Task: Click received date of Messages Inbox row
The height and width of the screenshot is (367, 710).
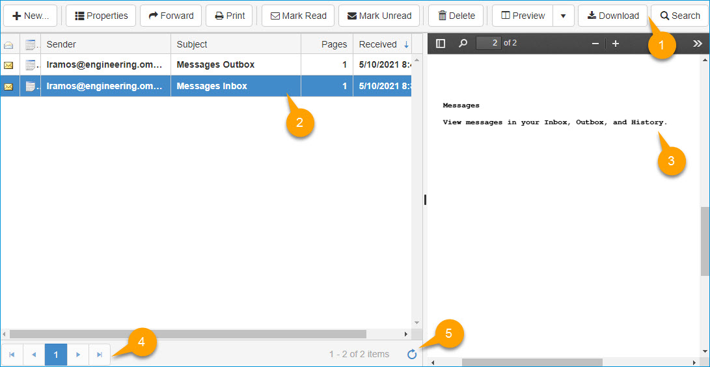Action: 383,86
